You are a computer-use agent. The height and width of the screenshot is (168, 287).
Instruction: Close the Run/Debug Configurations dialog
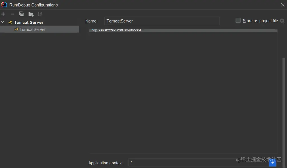282,4
